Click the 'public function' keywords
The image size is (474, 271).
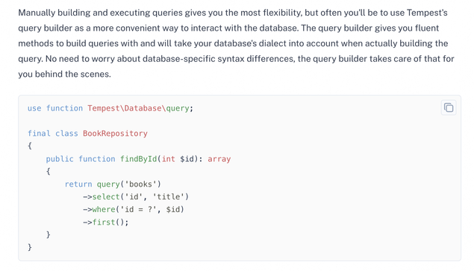81,159
